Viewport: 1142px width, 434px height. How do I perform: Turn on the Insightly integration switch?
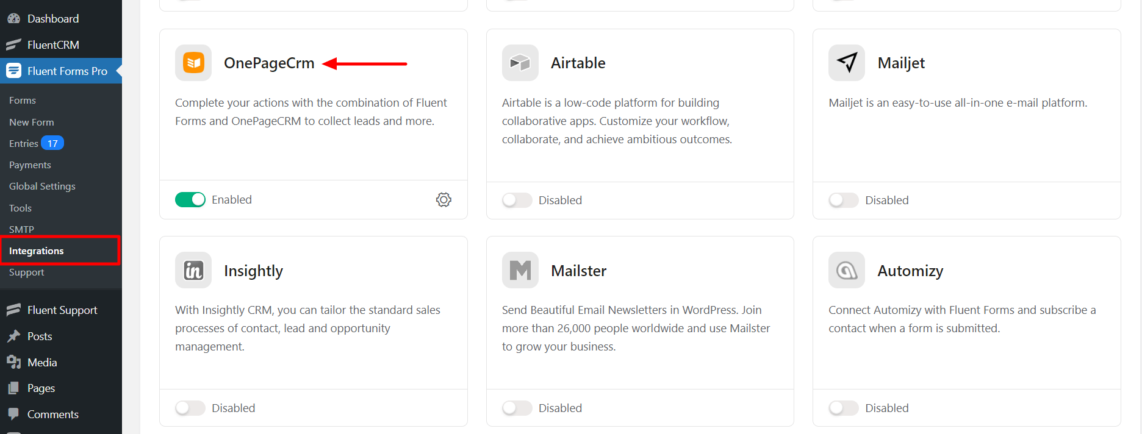[x=190, y=408]
